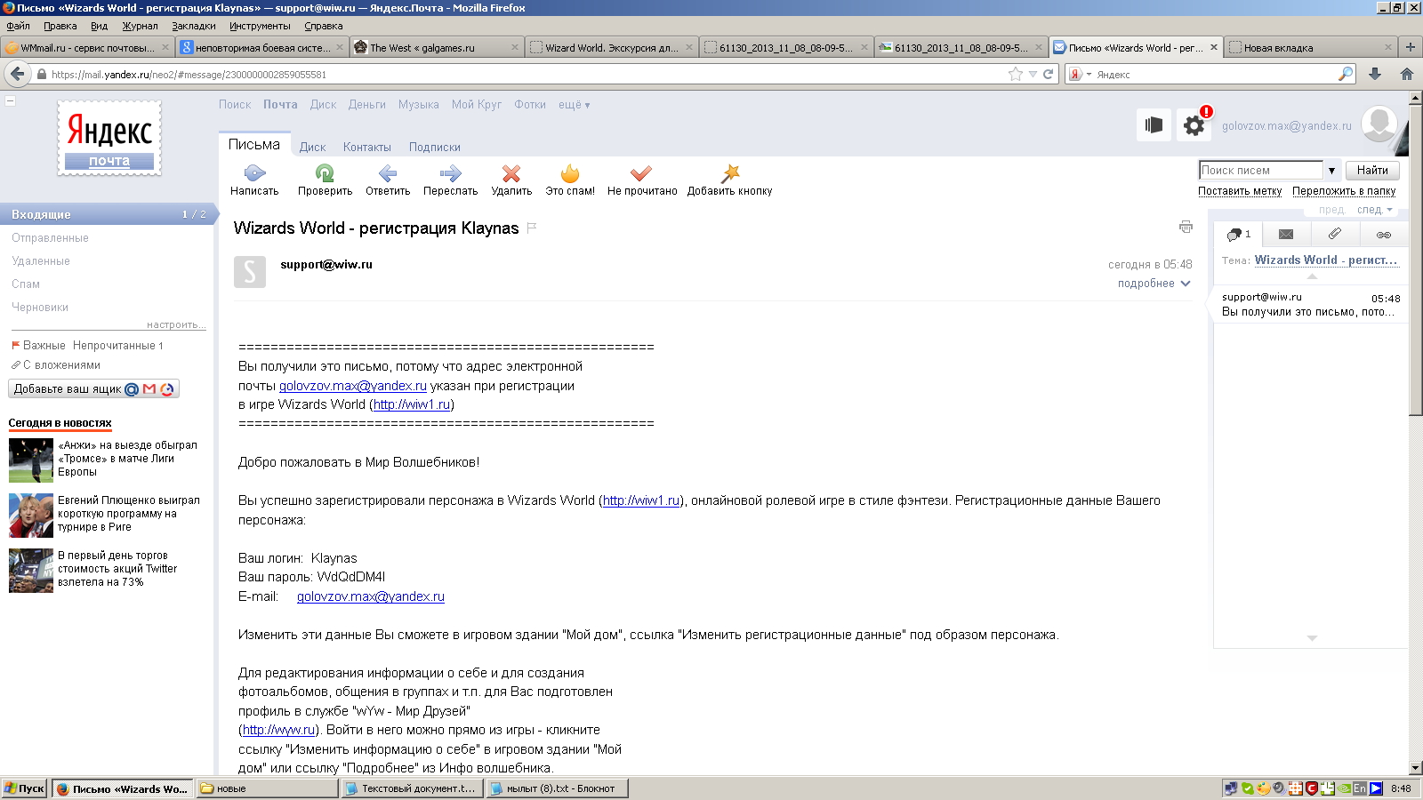Image resolution: width=1423 pixels, height=800 pixels.
Task: Click the themes icon next to the gear
Action: (1154, 125)
